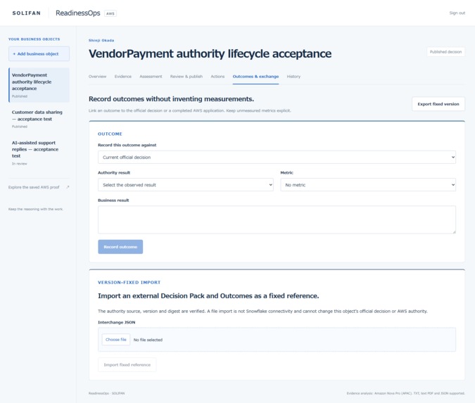Click Export fixed version button
Image resolution: width=475 pixels, height=403 pixels.
[x=438, y=104]
